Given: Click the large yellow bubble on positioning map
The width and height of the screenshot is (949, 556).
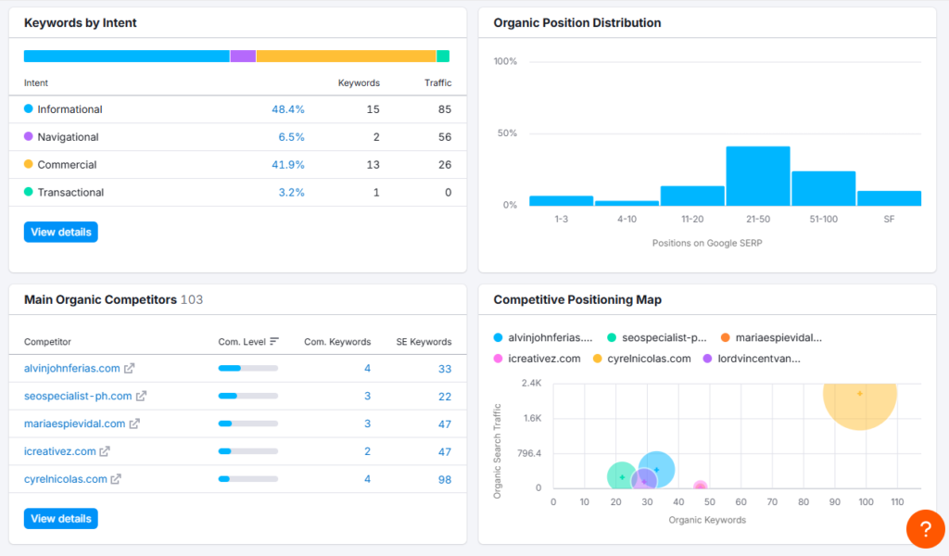Looking at the screenshot, I should (860, 393).
